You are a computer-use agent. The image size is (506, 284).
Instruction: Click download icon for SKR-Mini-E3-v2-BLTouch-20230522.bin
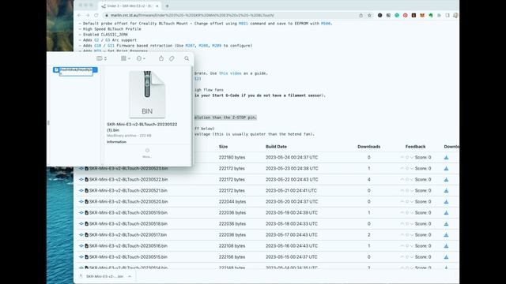click(446, 180)
